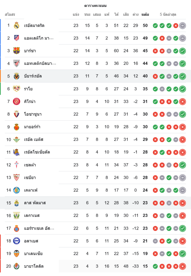Select the Athletic Bilbao crest in row 4
This screenshot has width=191, height=276.
17,63
